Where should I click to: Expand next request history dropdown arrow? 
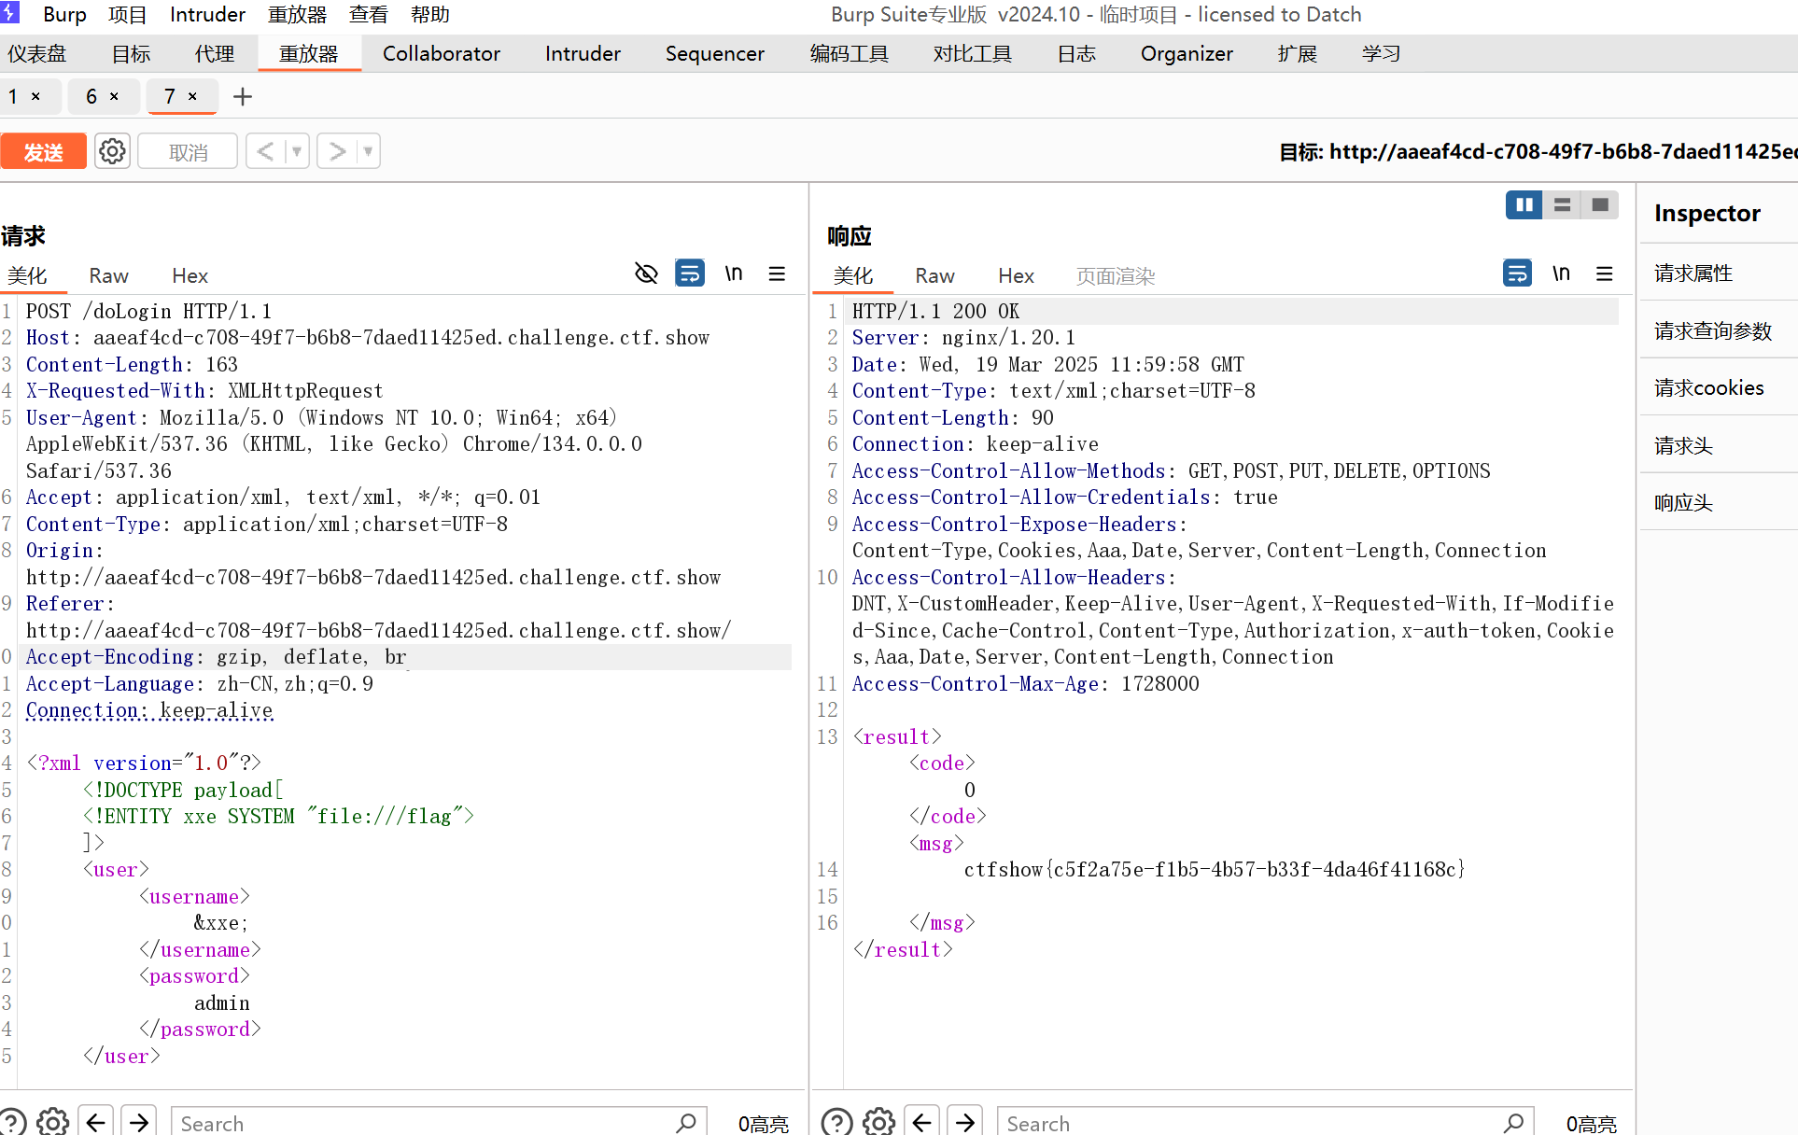click(x=368, y=151)
